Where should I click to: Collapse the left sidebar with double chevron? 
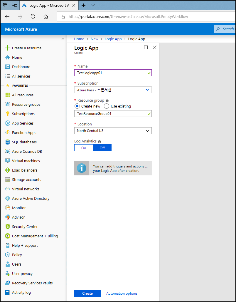[62, 39]
